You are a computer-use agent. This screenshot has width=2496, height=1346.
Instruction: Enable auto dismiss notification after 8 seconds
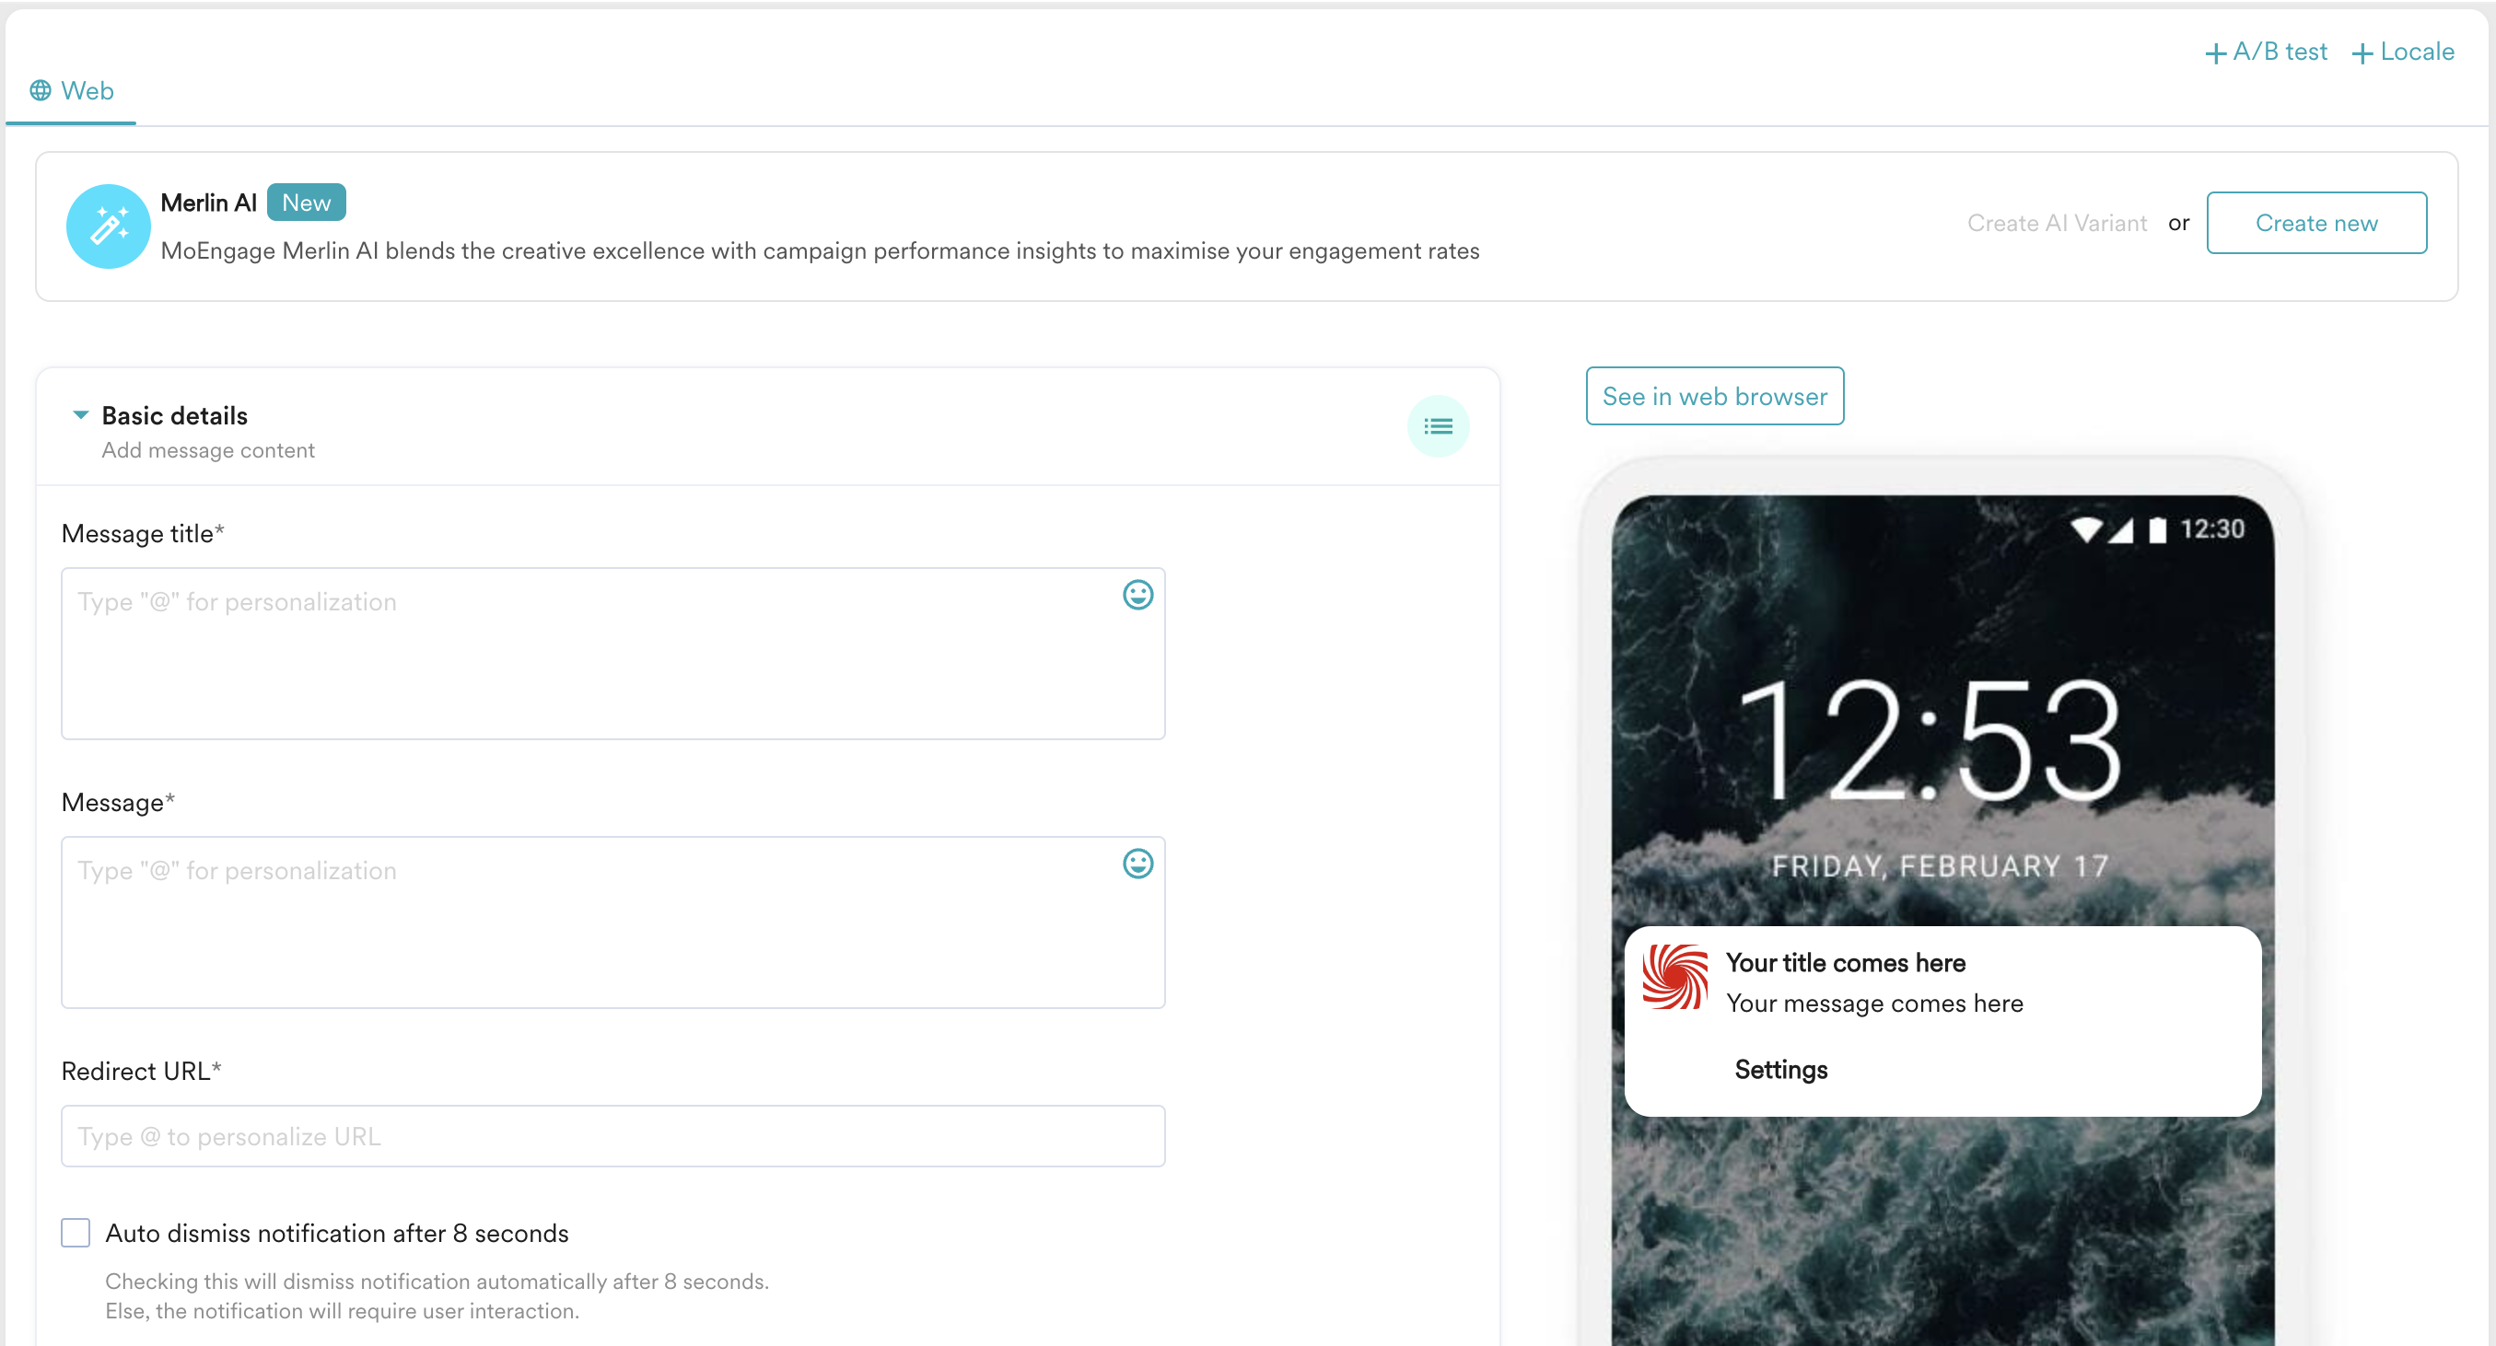[76, 1232]
